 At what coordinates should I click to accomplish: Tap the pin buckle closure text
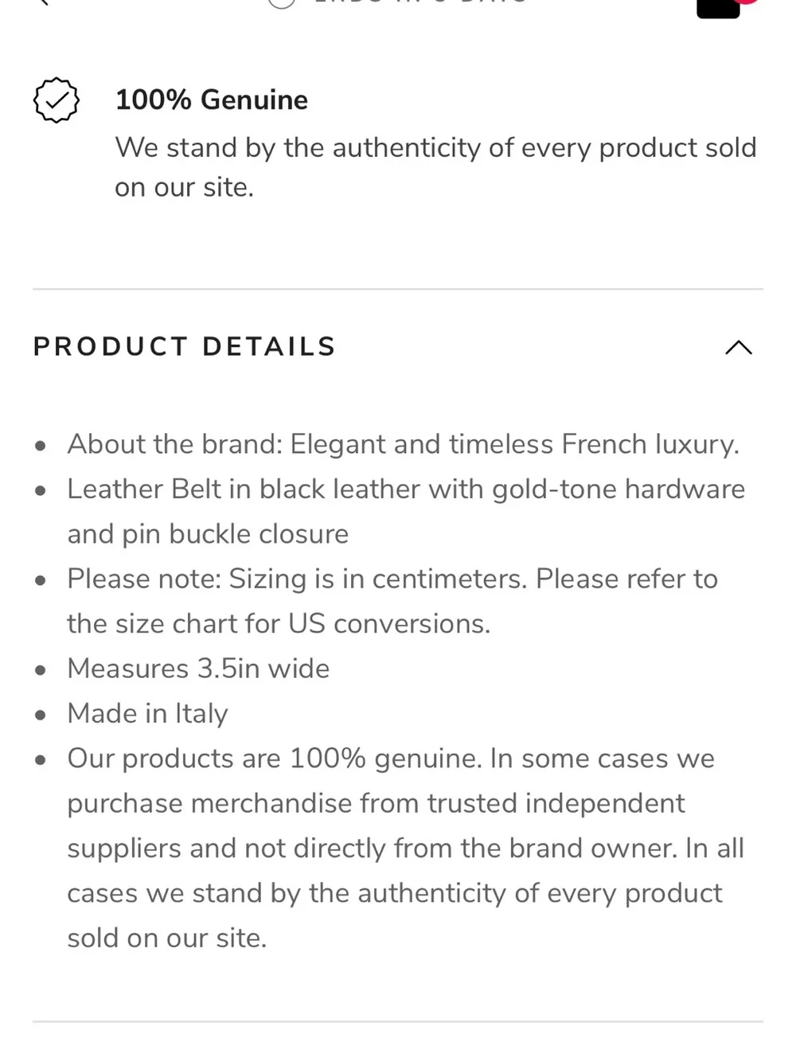click(x=208, y=534)
